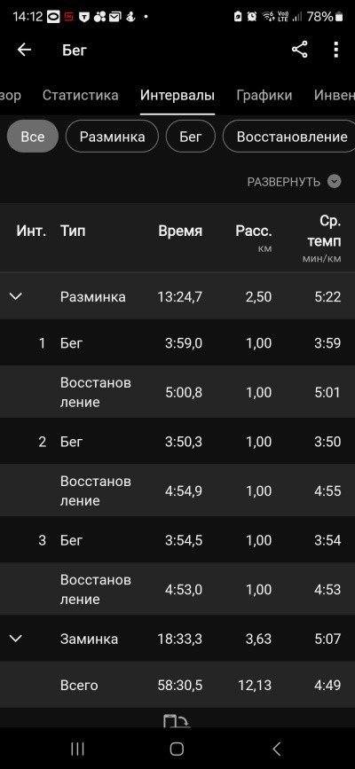
Task: Collapse the Разминка row chevron
Action: [x=16, y=296]
